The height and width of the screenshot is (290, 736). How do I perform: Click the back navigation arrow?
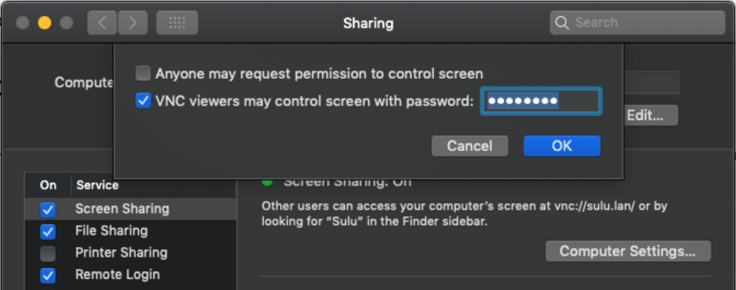click(102, 23)
